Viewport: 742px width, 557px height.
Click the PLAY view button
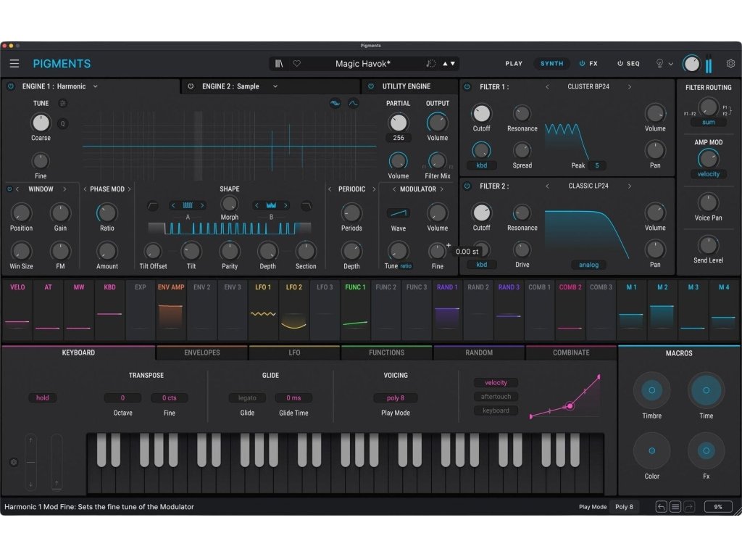[x=514, y=64]
